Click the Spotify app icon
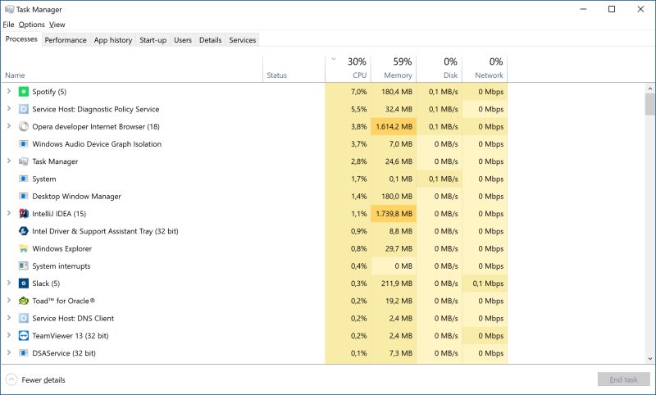Viewport: 656px width, 395px height. tap(24, 92)
